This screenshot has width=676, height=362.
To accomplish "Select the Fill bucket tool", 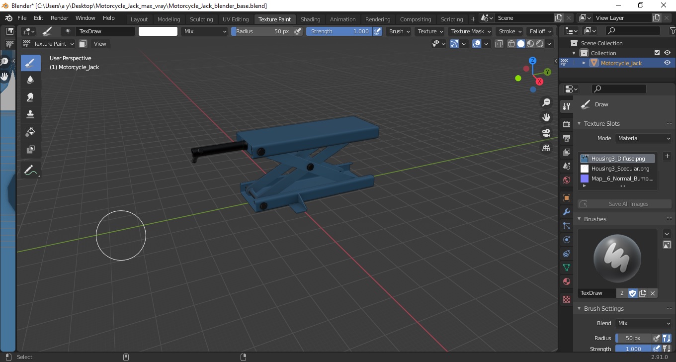I will point(30,132).
